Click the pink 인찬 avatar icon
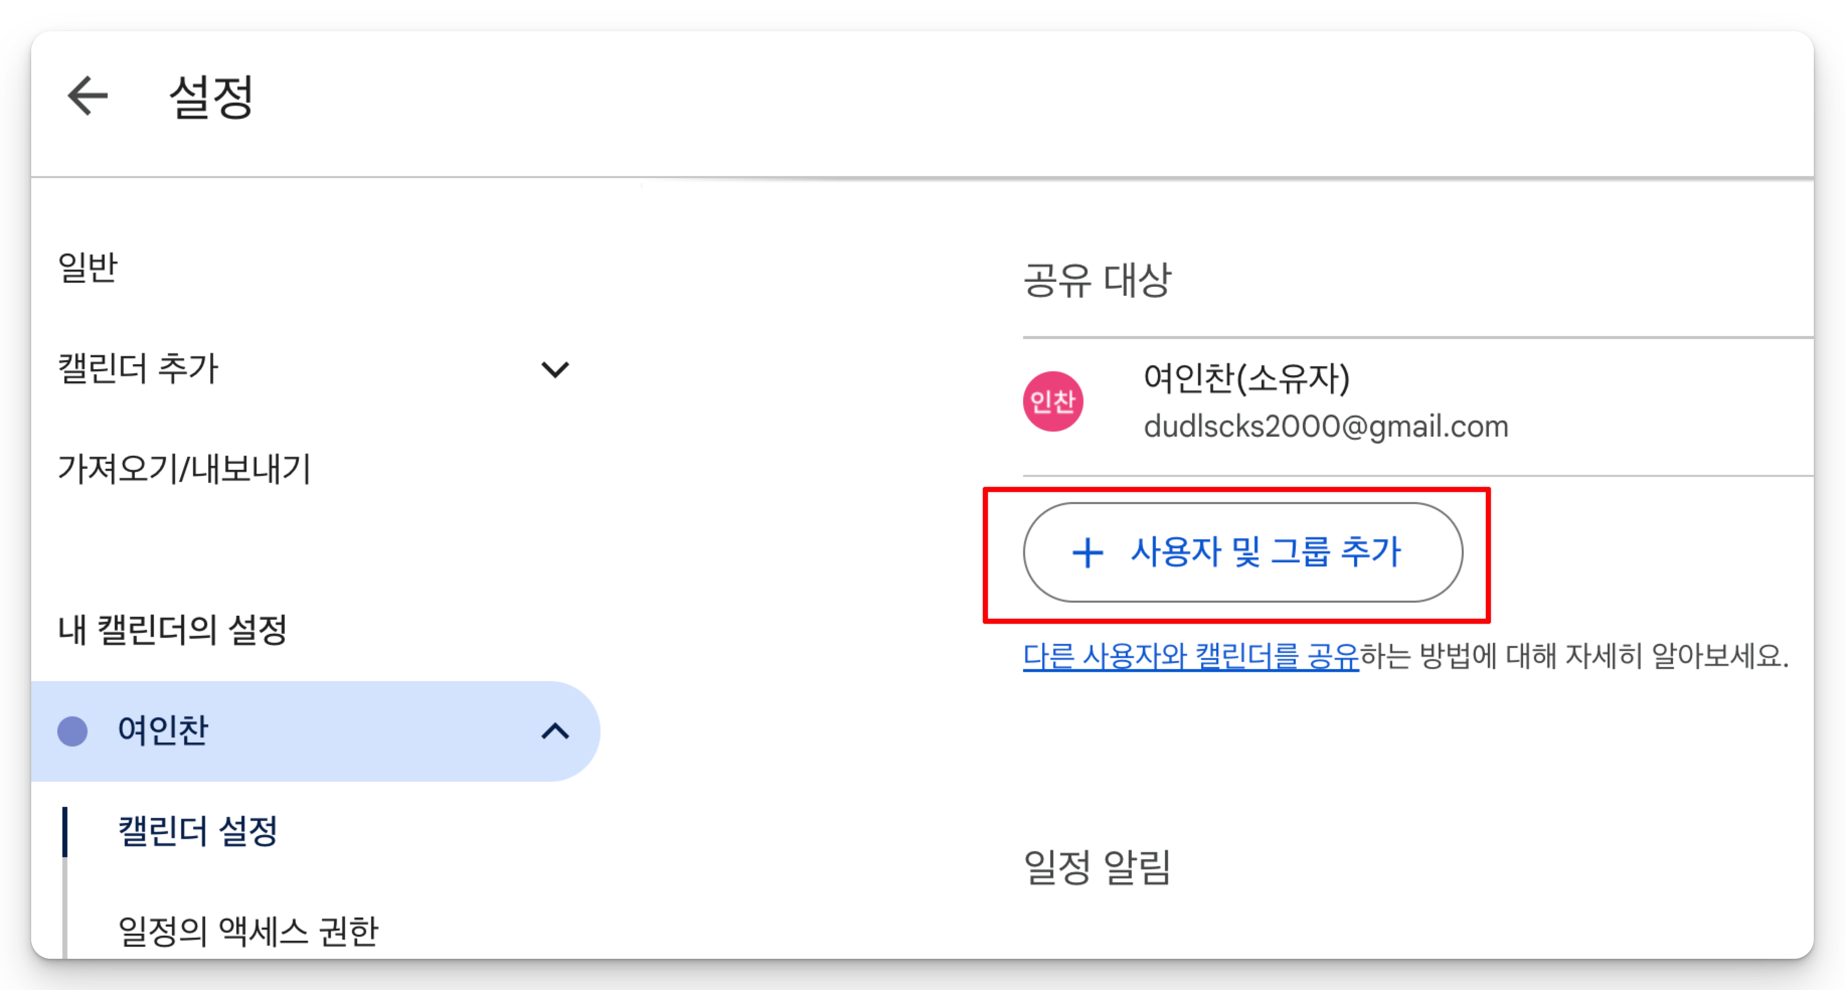The image size is (1845, 990). (x=1052, y=401)
